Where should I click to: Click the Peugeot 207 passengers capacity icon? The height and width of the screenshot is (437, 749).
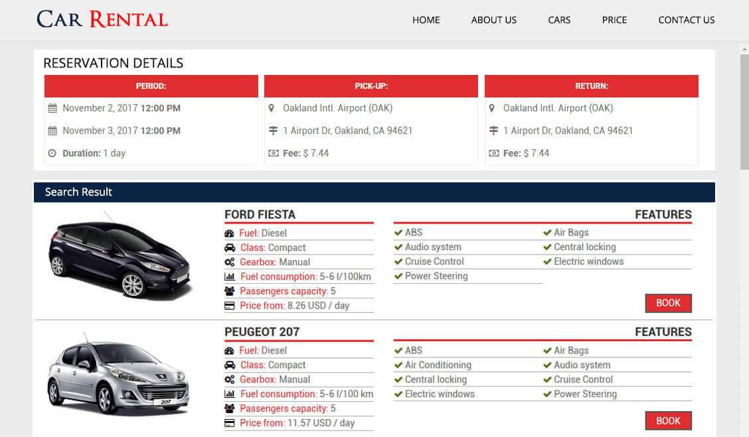[x=230, y=408]
